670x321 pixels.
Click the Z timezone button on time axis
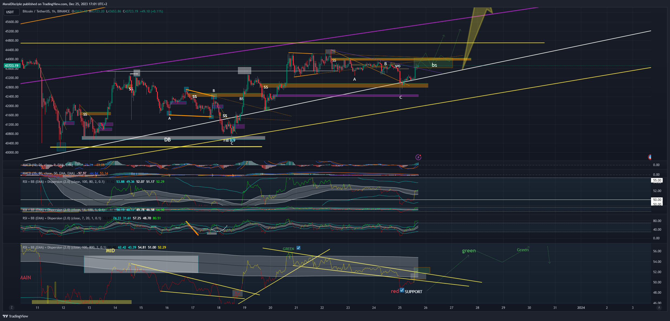[x=11, y=307]
